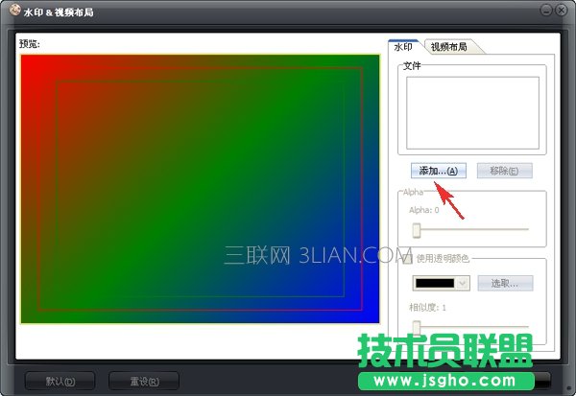Click the Alpha slider handle
This screenshot has width=576, height=396.
417,230
